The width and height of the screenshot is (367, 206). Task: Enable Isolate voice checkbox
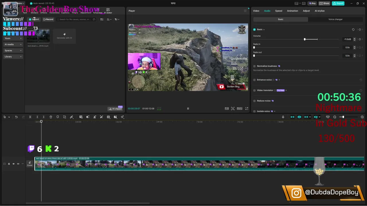(254, 111)
